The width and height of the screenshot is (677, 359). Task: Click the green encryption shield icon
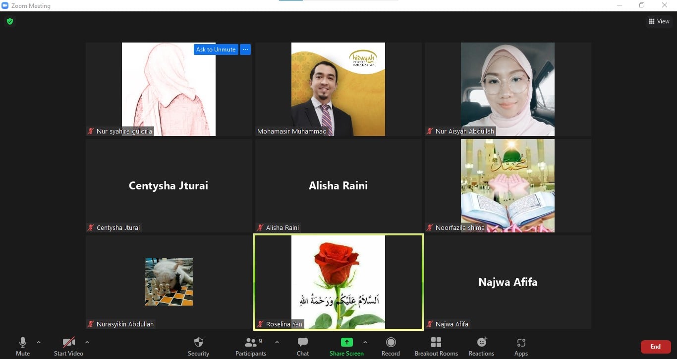pyautogui.click(x=9, y=21)
